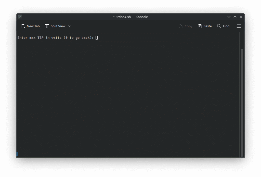Maximize the Konsole window

click(x=235, y=17)
